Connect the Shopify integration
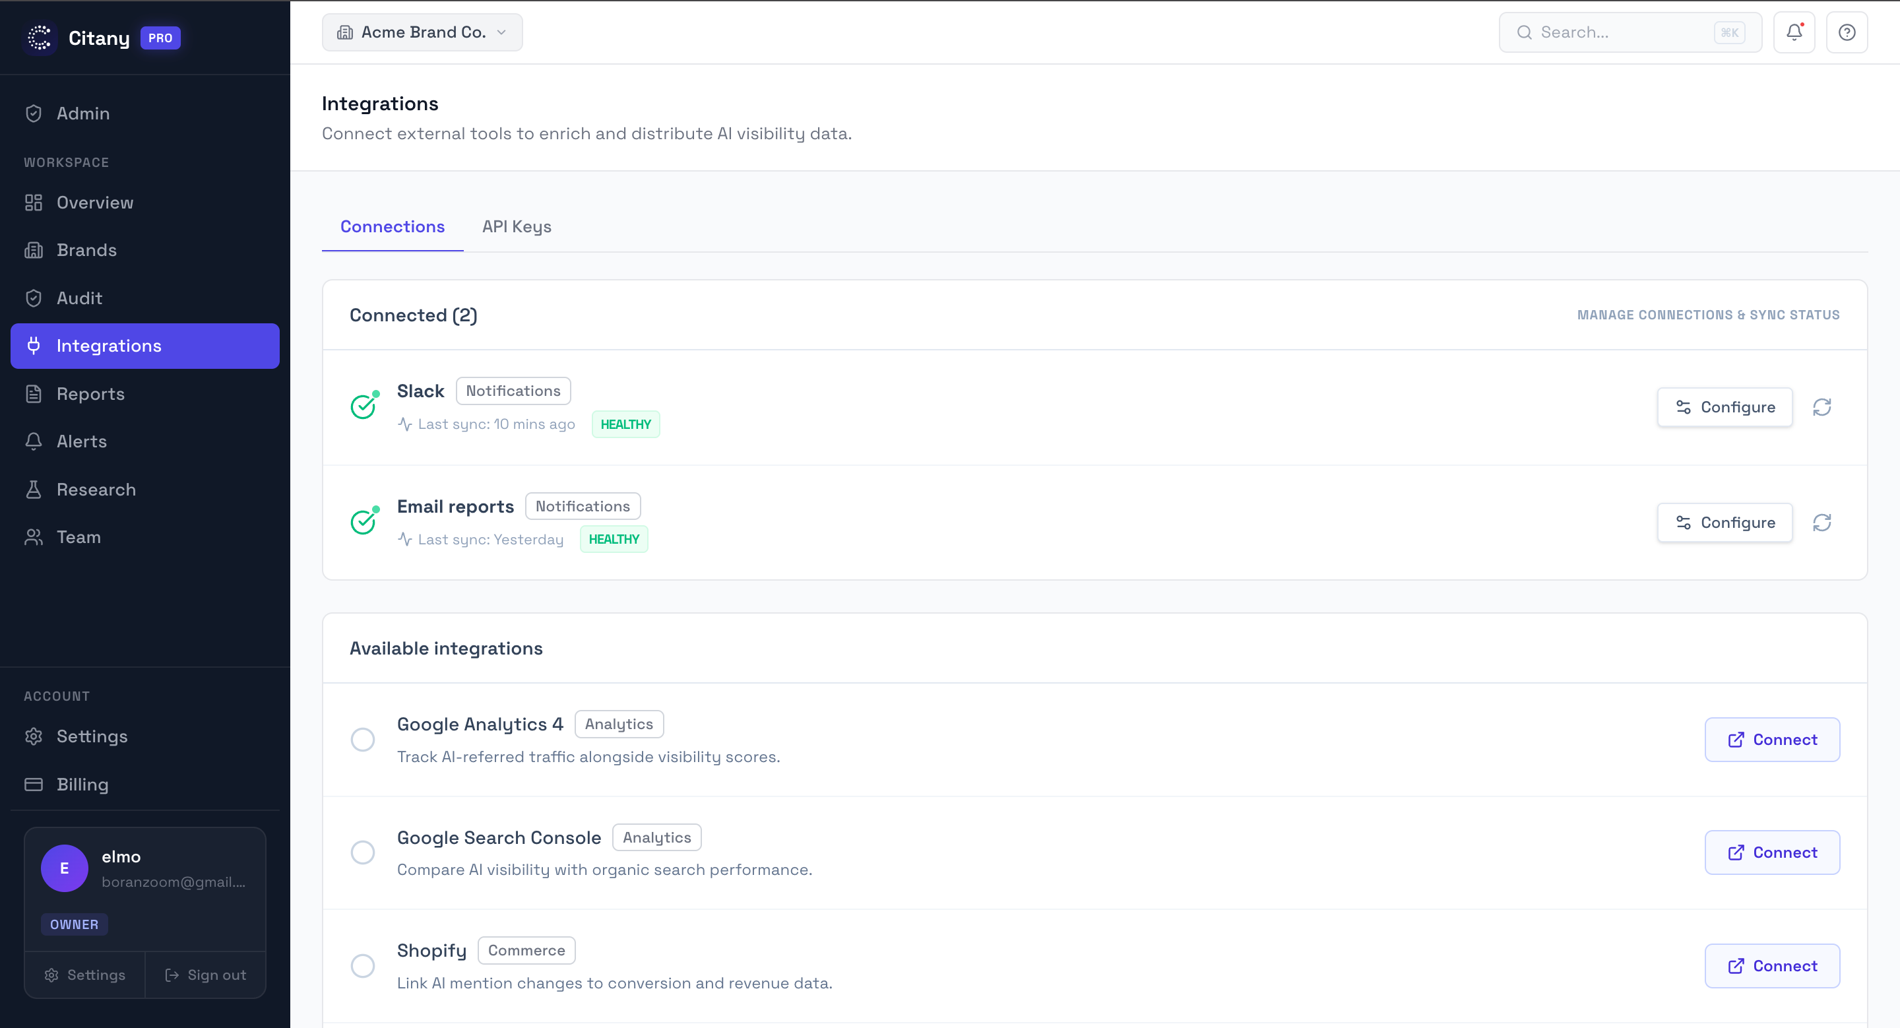 tap(1771, 966)
